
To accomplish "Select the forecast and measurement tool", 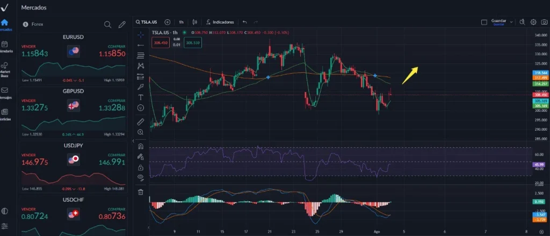I will 141,76.
